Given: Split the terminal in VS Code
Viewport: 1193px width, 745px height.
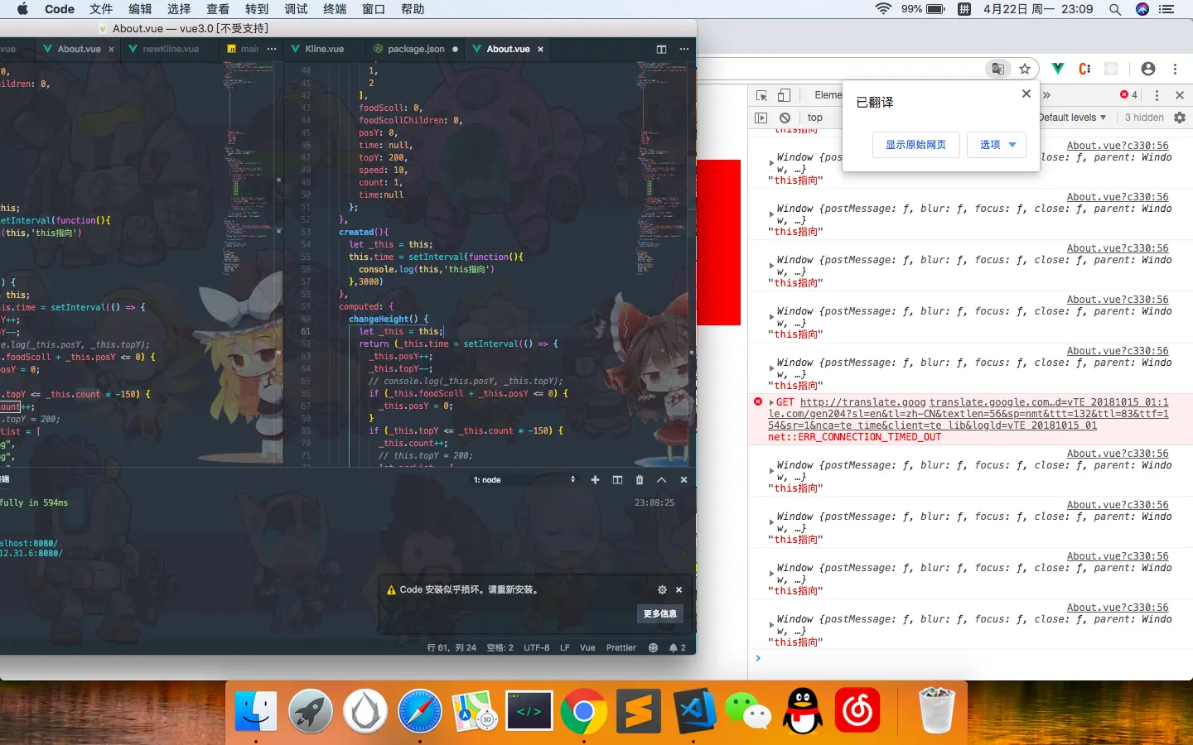Looking at the screenshot, I should (617, 480).
